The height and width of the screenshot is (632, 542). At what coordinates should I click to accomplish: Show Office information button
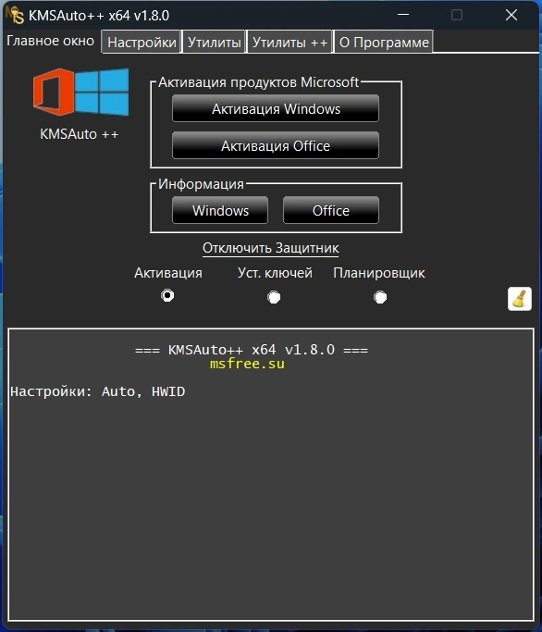[x=331, y=210]
